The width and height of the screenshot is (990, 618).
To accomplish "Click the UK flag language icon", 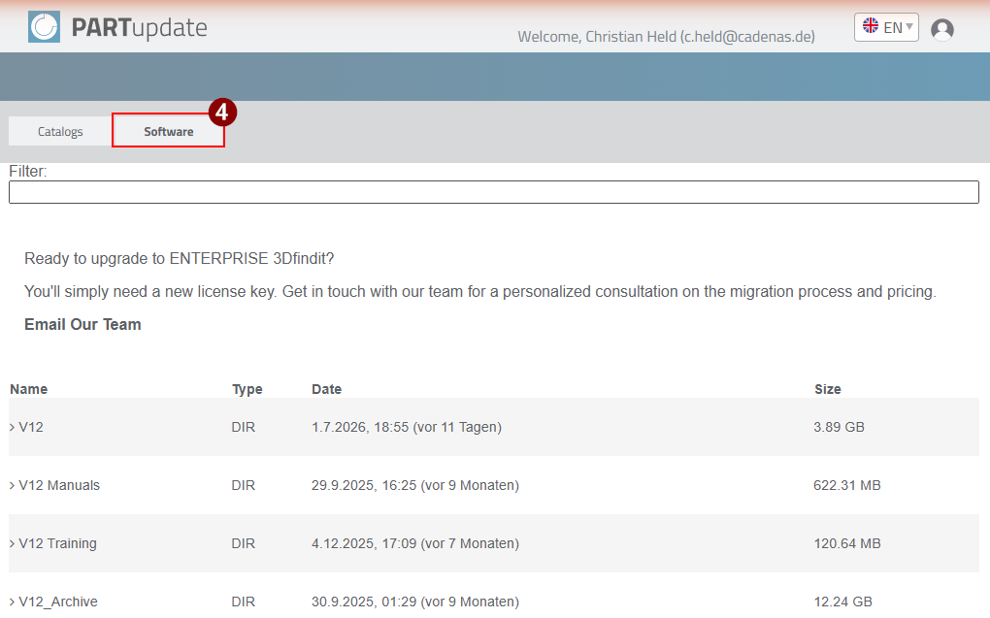I will pyautogui.click(x=871, y=26).
